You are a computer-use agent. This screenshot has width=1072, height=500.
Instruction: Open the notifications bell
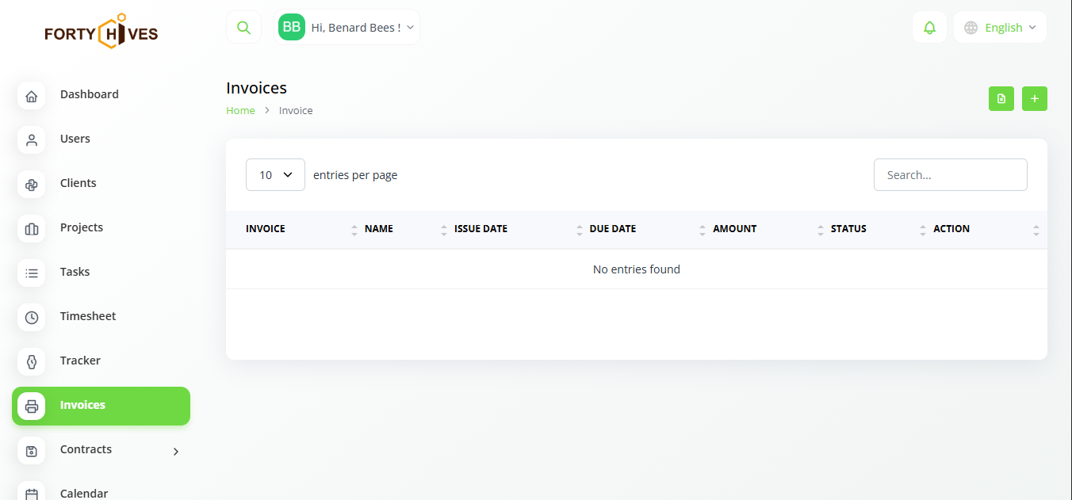tap(929, 28)
